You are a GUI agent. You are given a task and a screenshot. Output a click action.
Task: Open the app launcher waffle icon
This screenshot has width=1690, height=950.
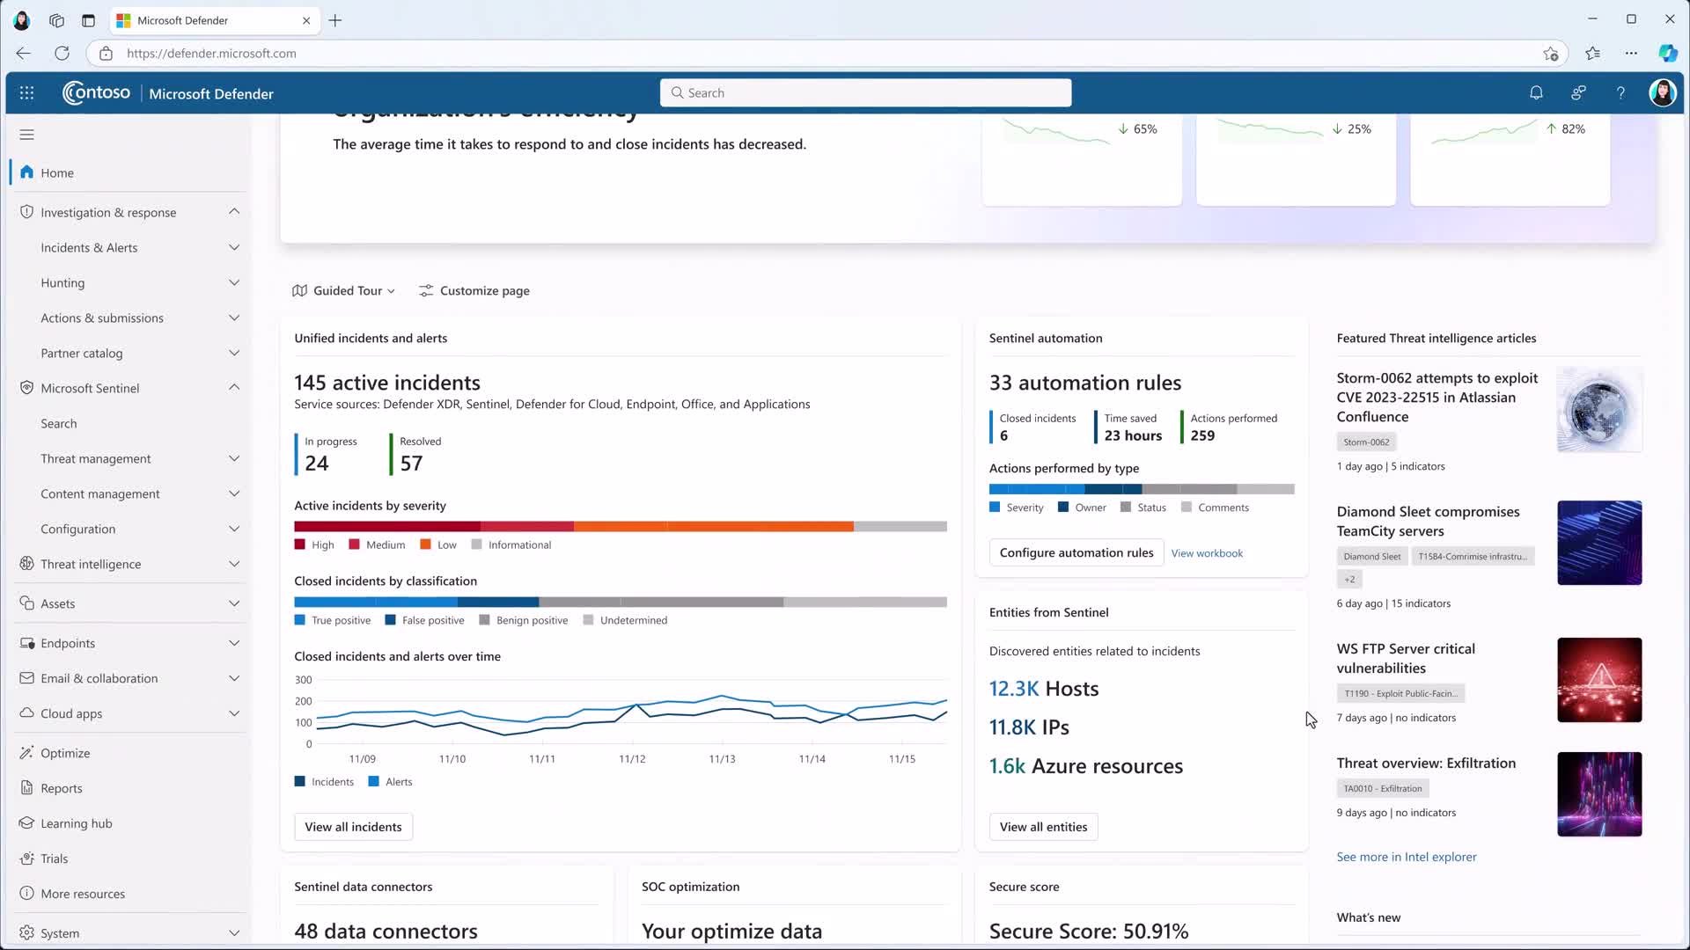26,93
